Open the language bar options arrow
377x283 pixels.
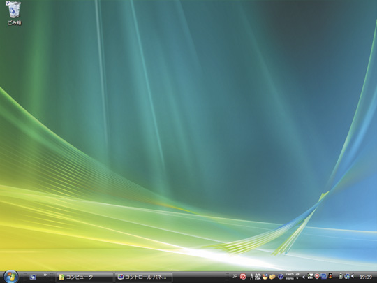coord(297,278)
